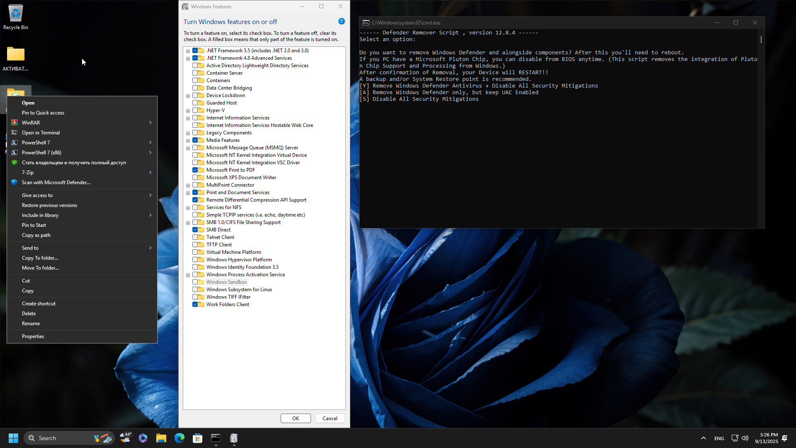The height and width of the screenshot is (448, 796).
Task: Tick the Virtual Machine Platform checkbox
Action: (195, 252)
